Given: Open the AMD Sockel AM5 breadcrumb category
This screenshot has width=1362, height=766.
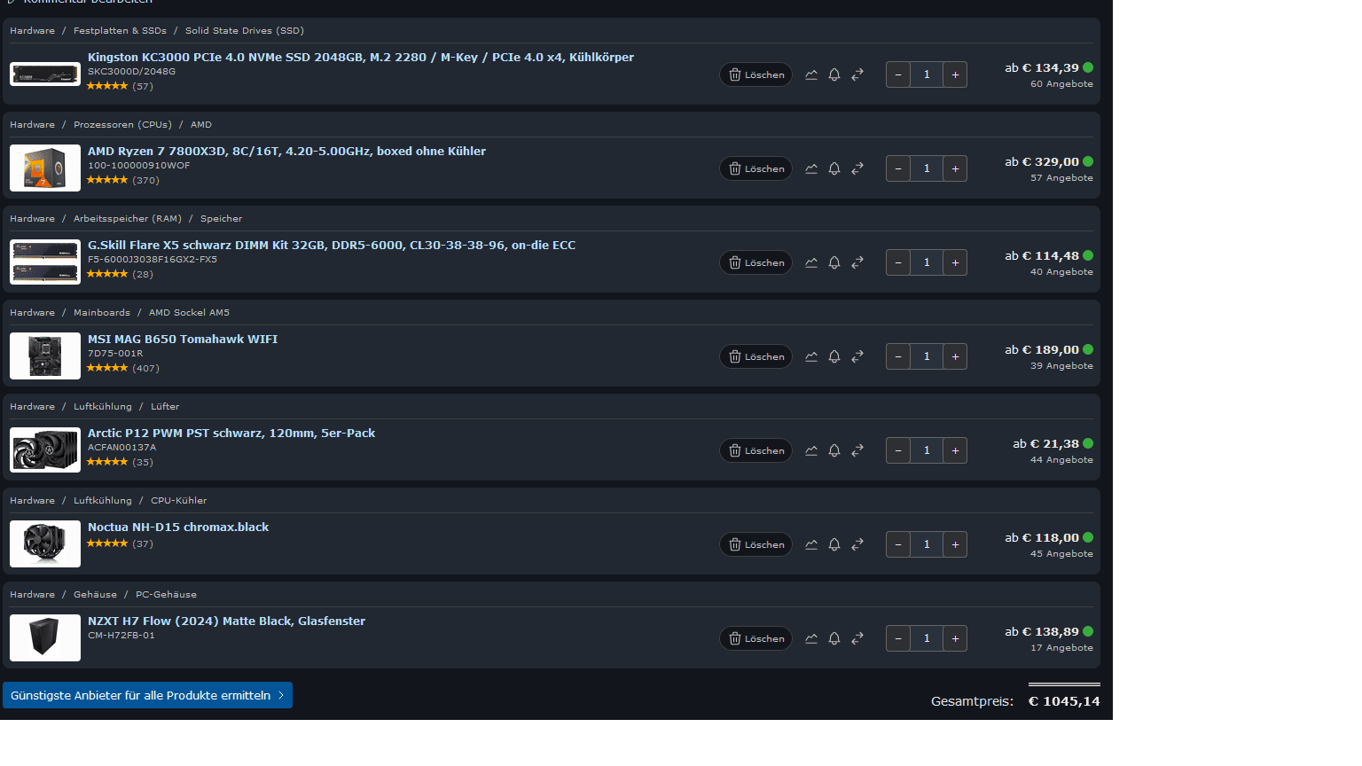Looking at the screenshot, I should 189,312.
